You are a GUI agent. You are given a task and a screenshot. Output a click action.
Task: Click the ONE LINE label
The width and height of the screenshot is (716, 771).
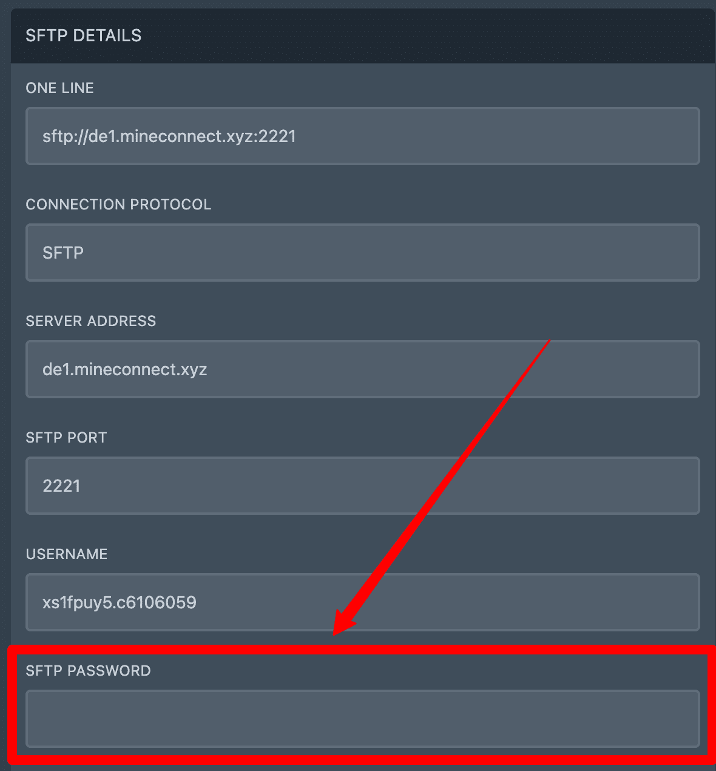(59, 88)
